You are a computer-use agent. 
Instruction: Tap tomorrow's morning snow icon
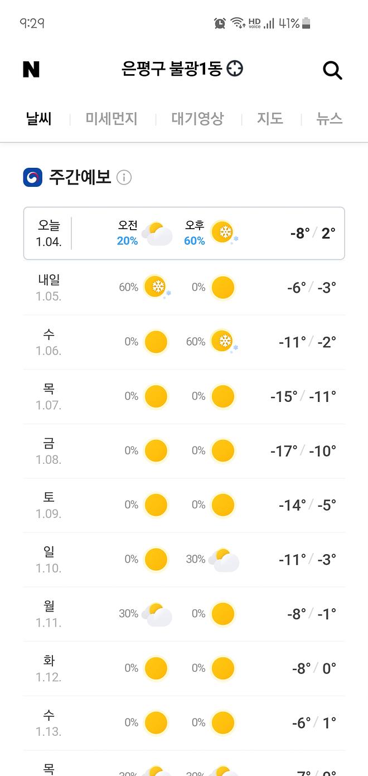(x=156, y=287)
